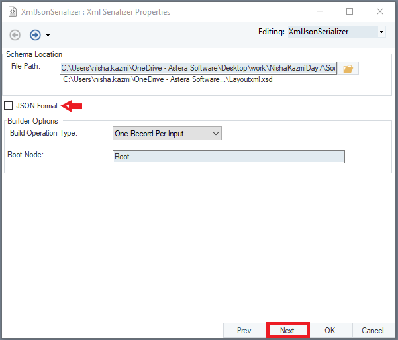Enable the JSON Format checkbox

point(9,106)
